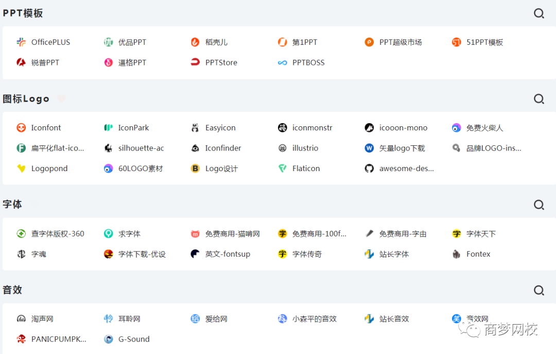
Task: Click the 优品PPT green icon
Action: [108, 42]
